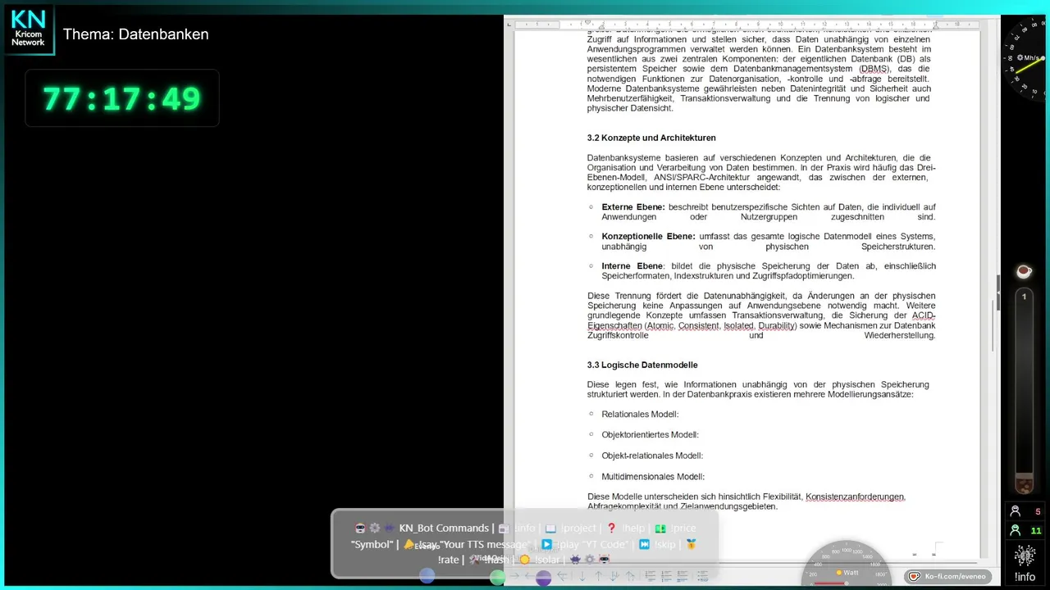This screenshot has height=590, width=1050.
Task: Click bullet "Multidimensionales Modell:"
Action: [x=653, y=477]
